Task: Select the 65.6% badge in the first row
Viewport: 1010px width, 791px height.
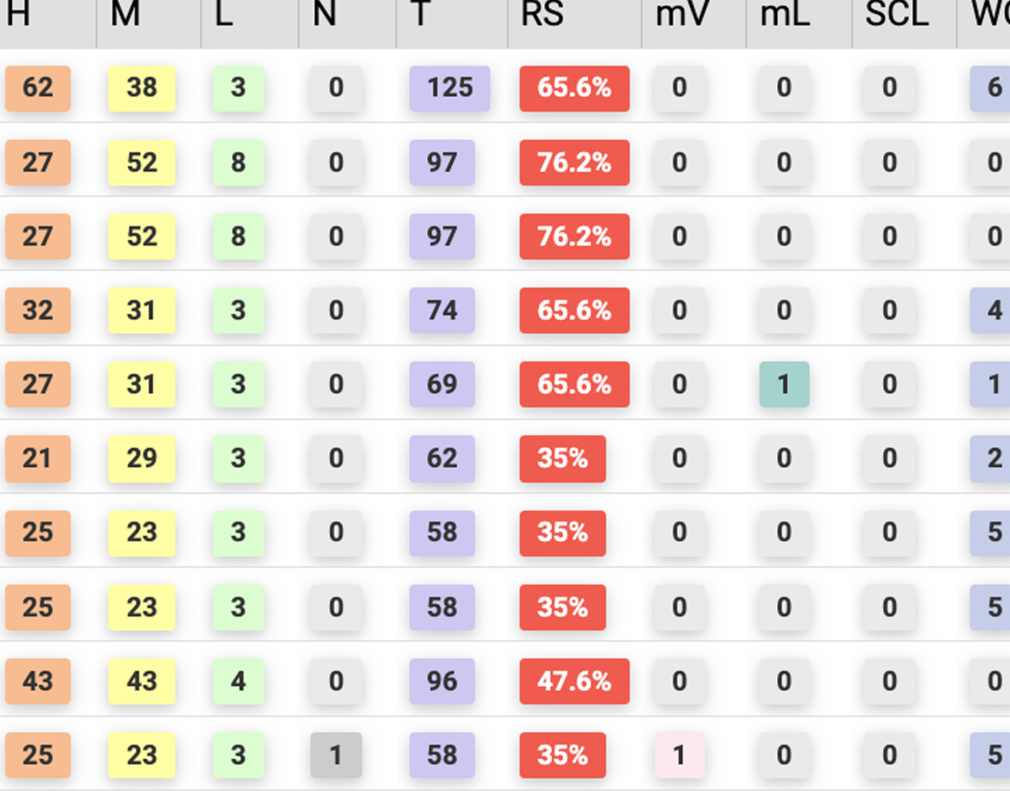Action: tap(574, 88)
